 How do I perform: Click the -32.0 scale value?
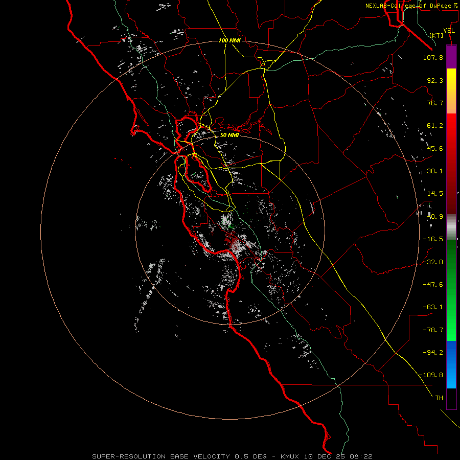(433, 262)
